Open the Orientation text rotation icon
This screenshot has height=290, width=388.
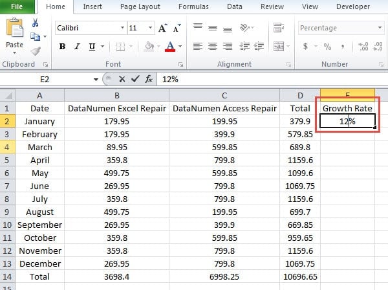[x=244, y=28]
